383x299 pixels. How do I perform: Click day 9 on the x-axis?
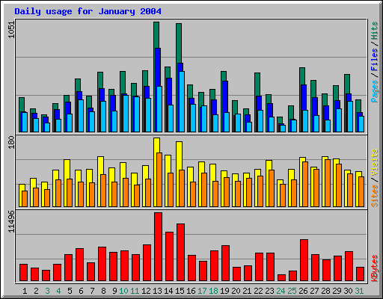(114, 291)
